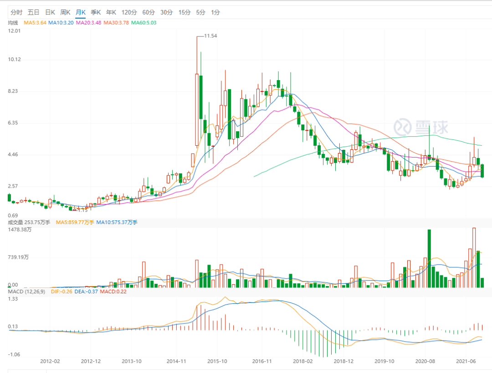This screenshot has width=492, height=373.
Task: Select the 30分 interval tab
Action: tap(167, 13)
